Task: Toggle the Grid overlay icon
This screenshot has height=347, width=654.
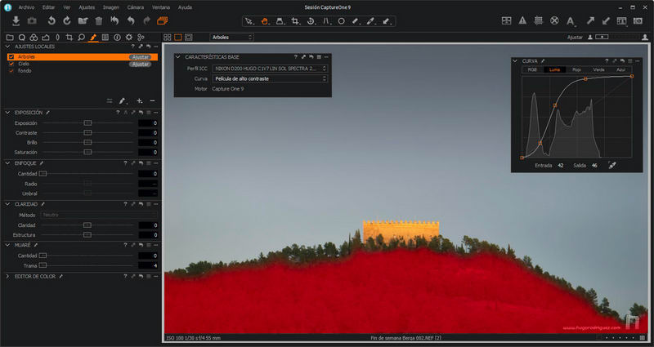Action: click(x=539, y=20)
